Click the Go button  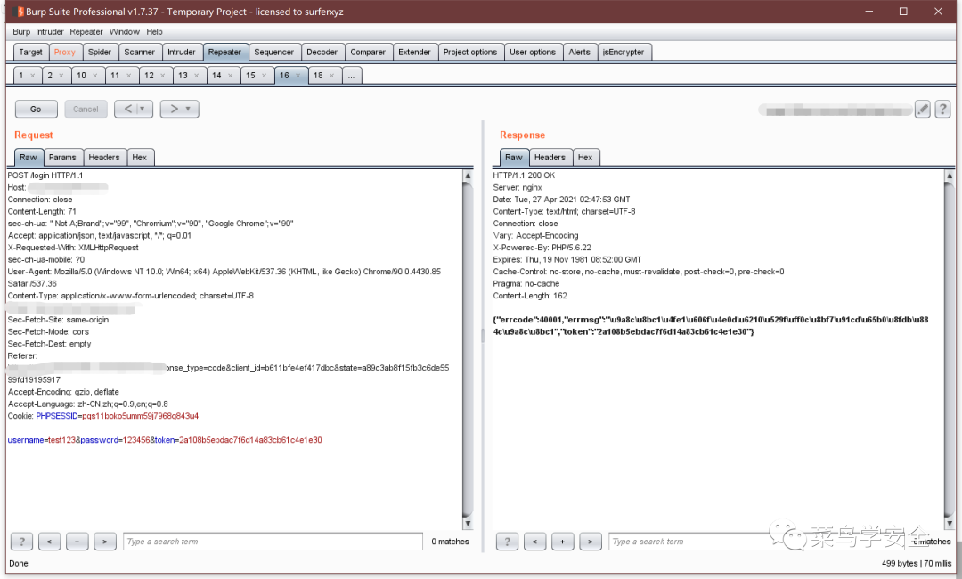coord(37,110)
